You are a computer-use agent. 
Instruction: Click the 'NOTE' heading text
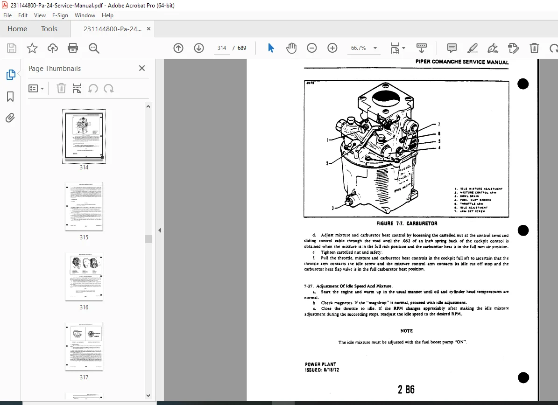tap(406, 331)
